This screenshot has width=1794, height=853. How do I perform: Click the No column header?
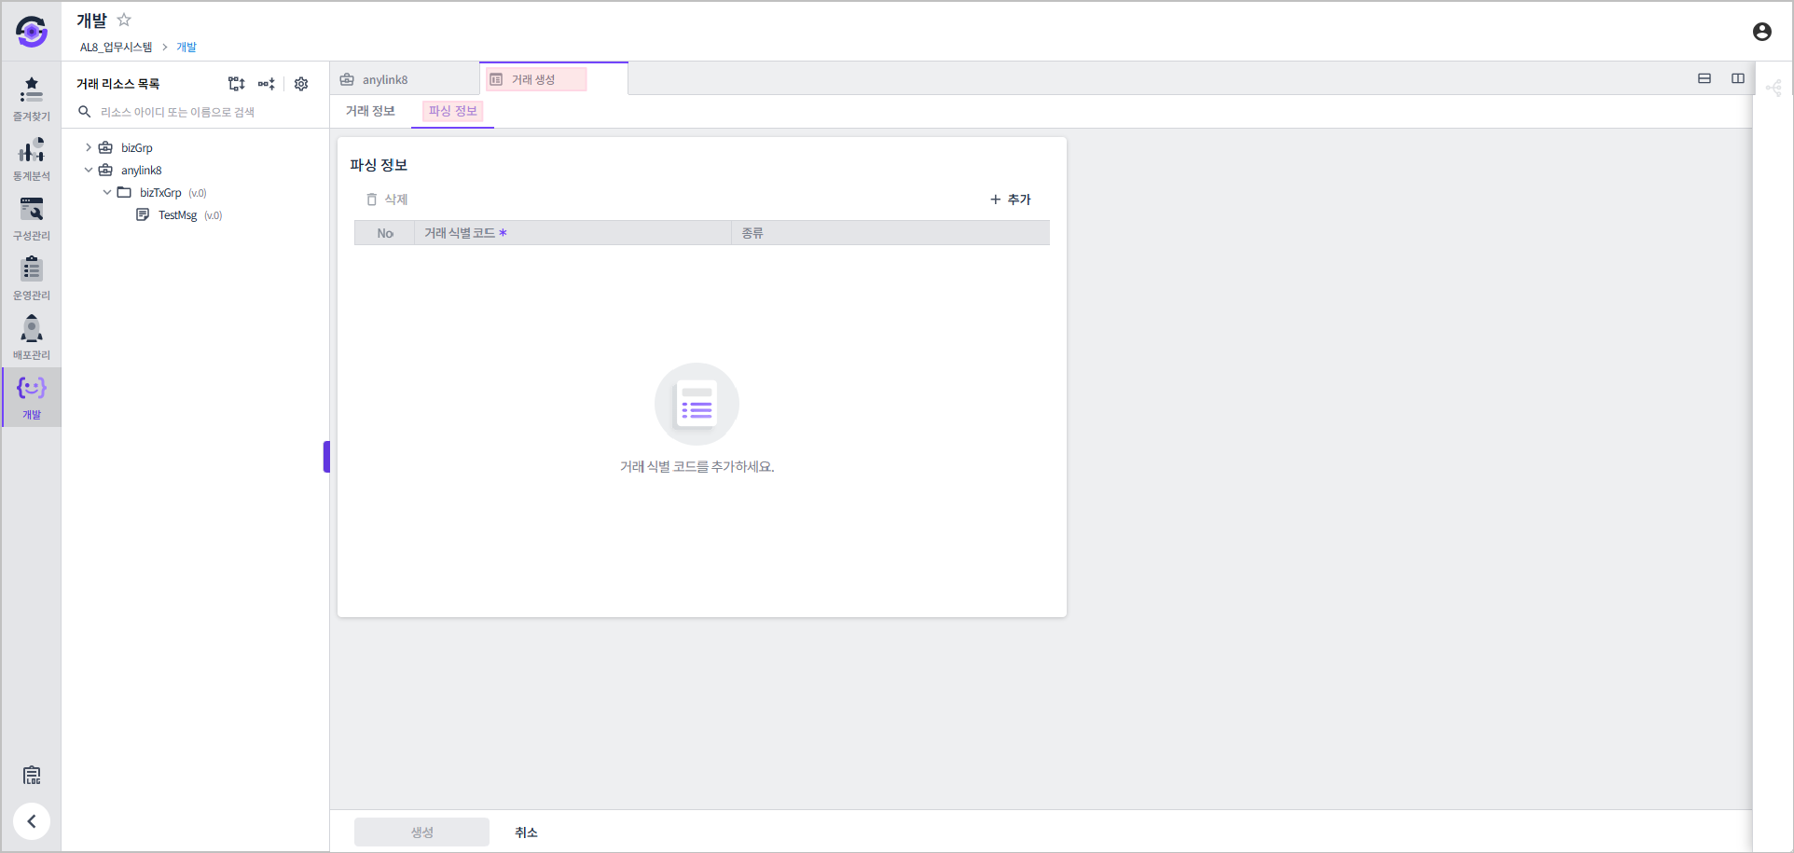(x=385, y=233)
